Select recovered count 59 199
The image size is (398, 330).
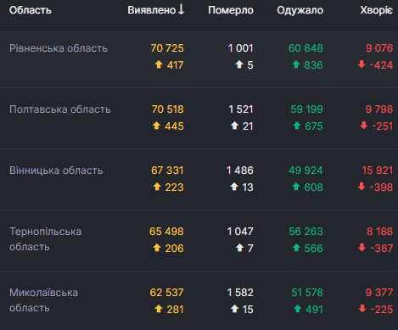tap(306, 109)
